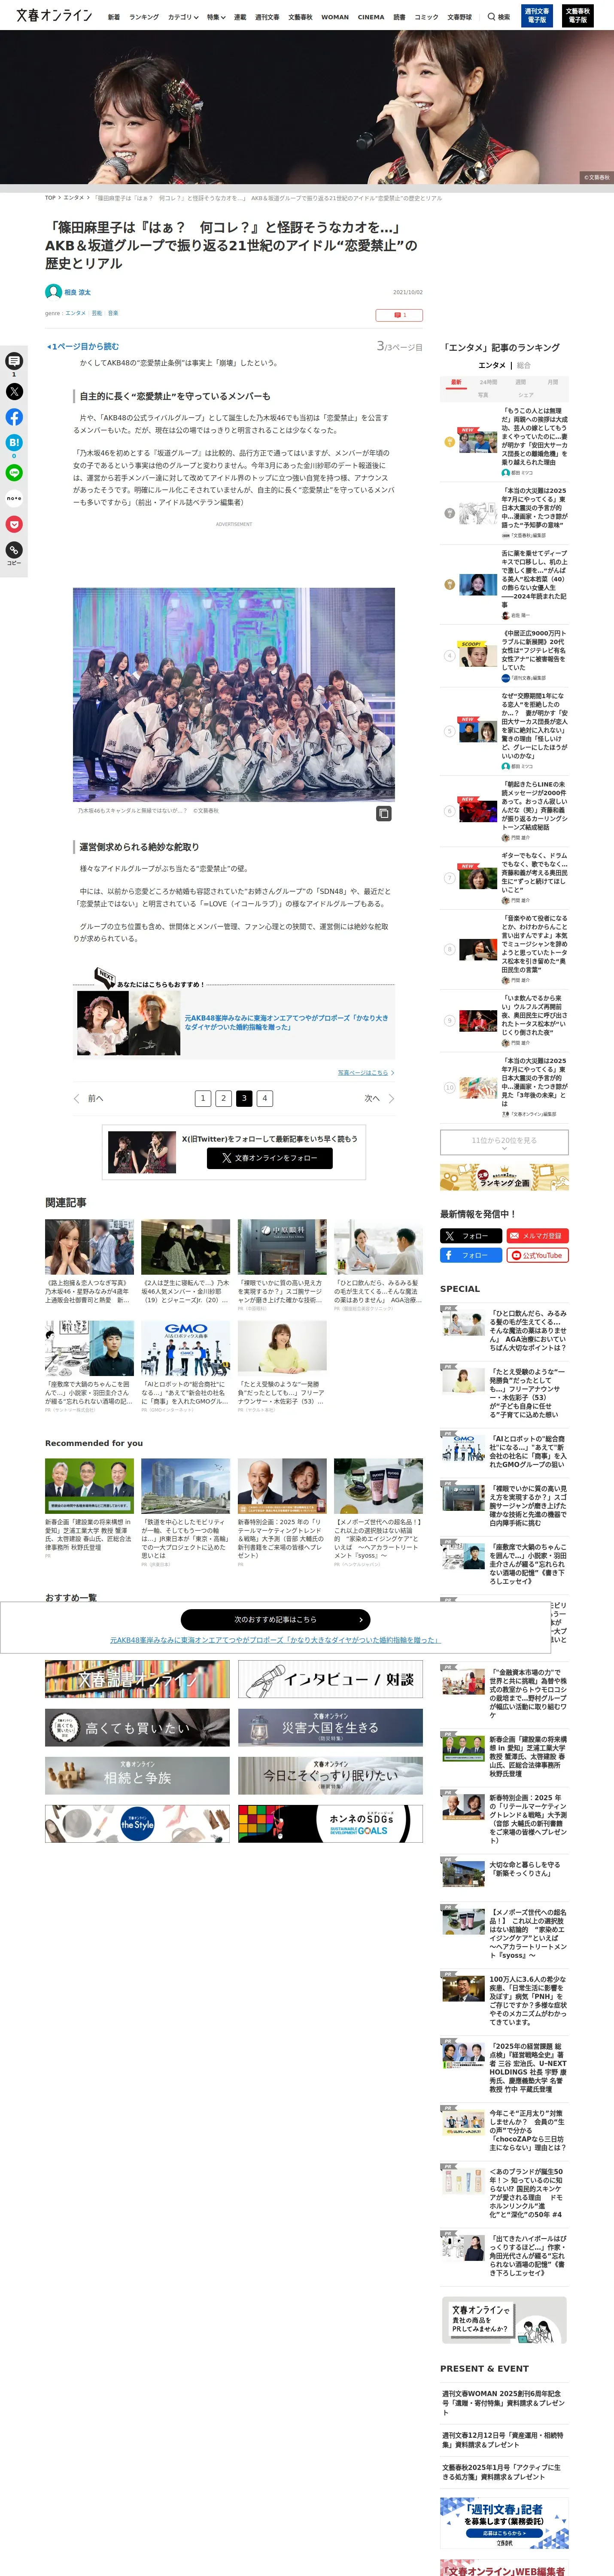Open the 特集 dropdown menu
The height and width of the screenshot is (2576, 614).
click(216, 17)
